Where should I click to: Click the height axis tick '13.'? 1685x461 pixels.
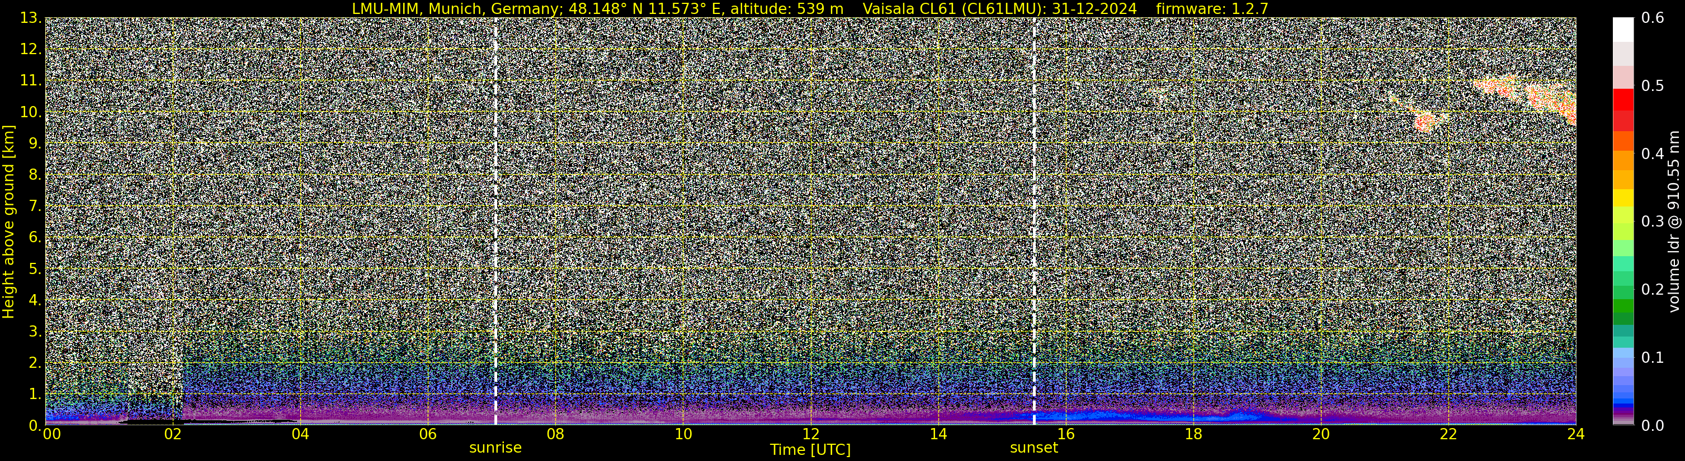31,18
